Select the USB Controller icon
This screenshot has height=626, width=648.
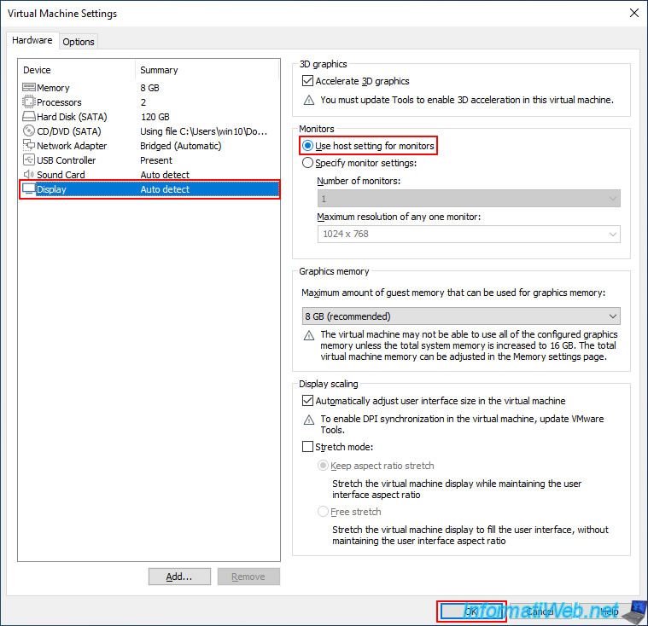[x=29, y=159]
